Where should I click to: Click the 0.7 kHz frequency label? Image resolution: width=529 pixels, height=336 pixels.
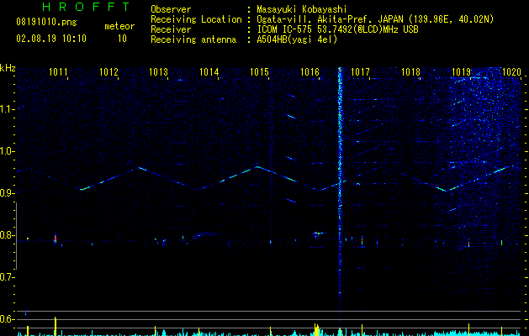pyautogui.click(x=7, y=277)
